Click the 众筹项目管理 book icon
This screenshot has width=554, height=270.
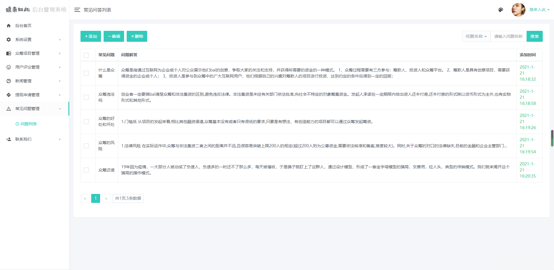click(9, 53)
